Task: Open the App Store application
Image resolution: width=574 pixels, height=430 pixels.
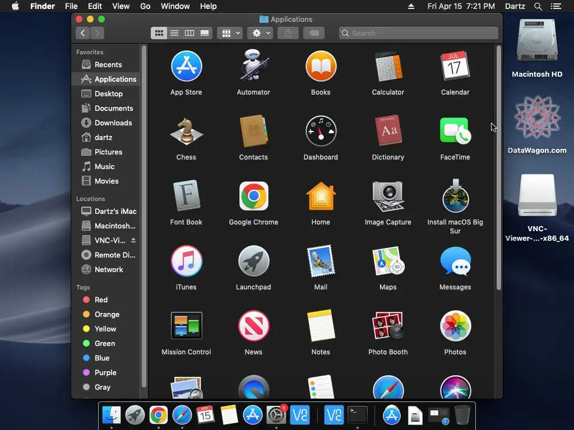Action: pos(186,66)
